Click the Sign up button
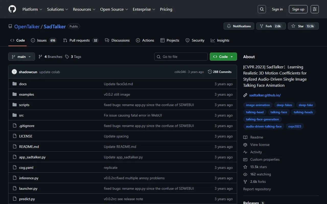 click(x=298, y=9)
